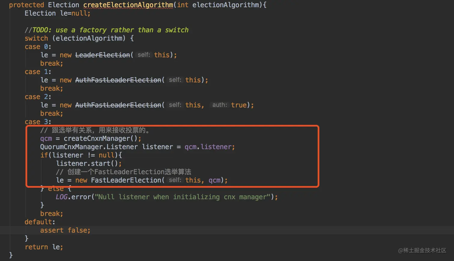This screenshot has width=454, height=261.
Task: Click the 'switch (electionAlgorithm) {' statement
Action: 79,38
